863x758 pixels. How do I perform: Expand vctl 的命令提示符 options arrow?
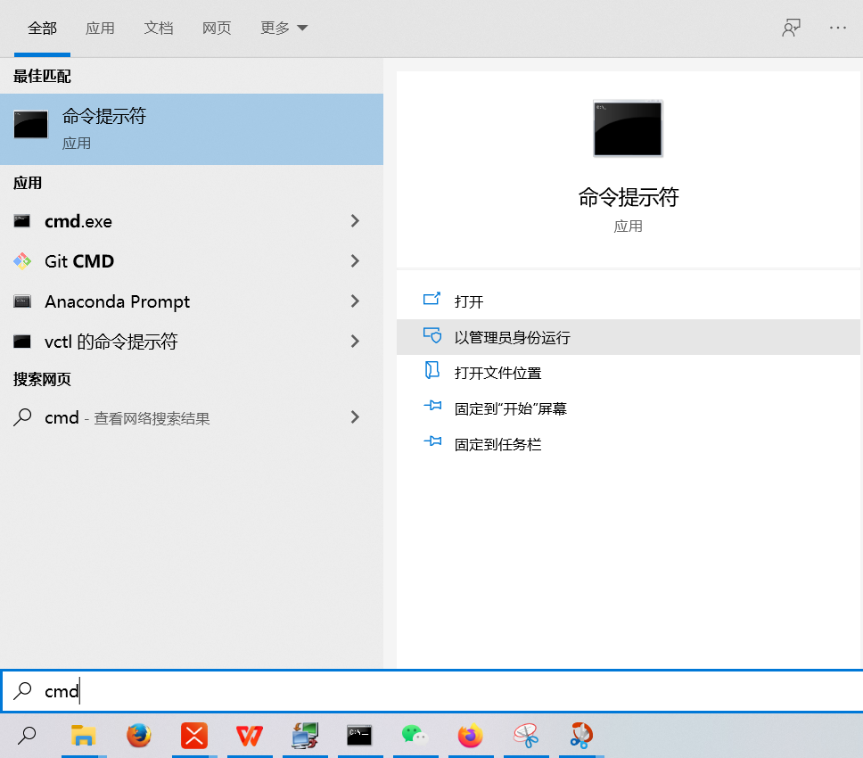355,342
